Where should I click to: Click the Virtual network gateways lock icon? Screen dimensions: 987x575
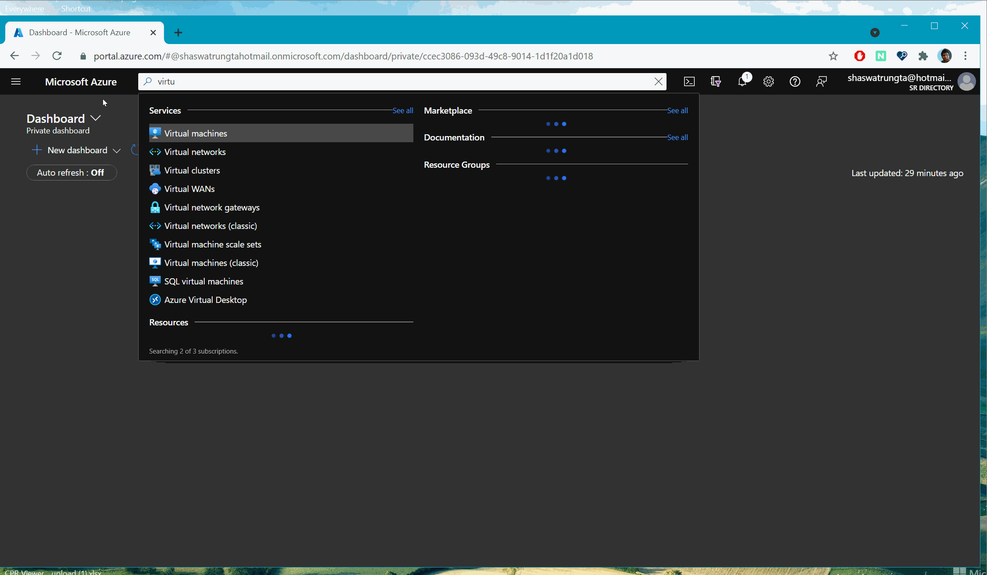(x=155, y=207)
